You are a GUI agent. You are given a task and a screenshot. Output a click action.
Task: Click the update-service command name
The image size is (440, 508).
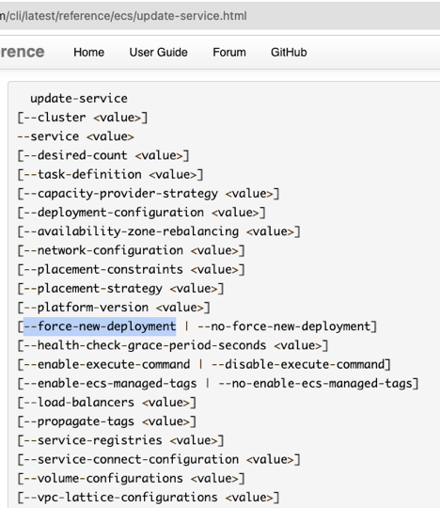[x=79, y=99]
